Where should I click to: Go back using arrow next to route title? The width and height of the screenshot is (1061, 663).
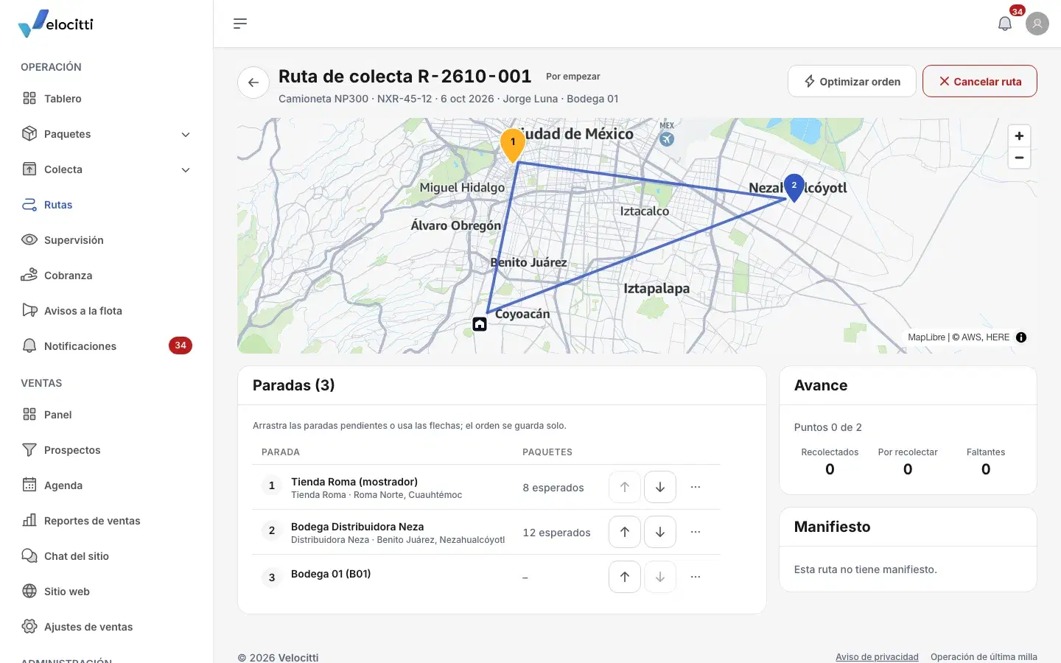coord(253,83)
